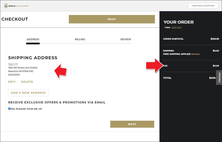Click the Tax row amount $0.00
This screenshot has height=142, width=222.
click(216, 66)
